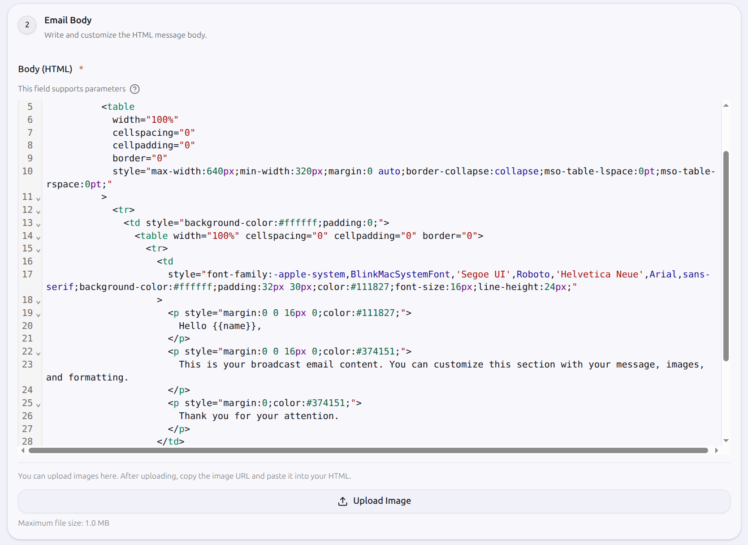Place cursor on 'Hello {{name}},' line
This screenshot has height=545, width=748.
pyautogui.click(x=220, y=326)
